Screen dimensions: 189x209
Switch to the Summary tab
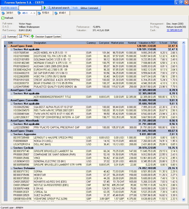tap(9, 36)
